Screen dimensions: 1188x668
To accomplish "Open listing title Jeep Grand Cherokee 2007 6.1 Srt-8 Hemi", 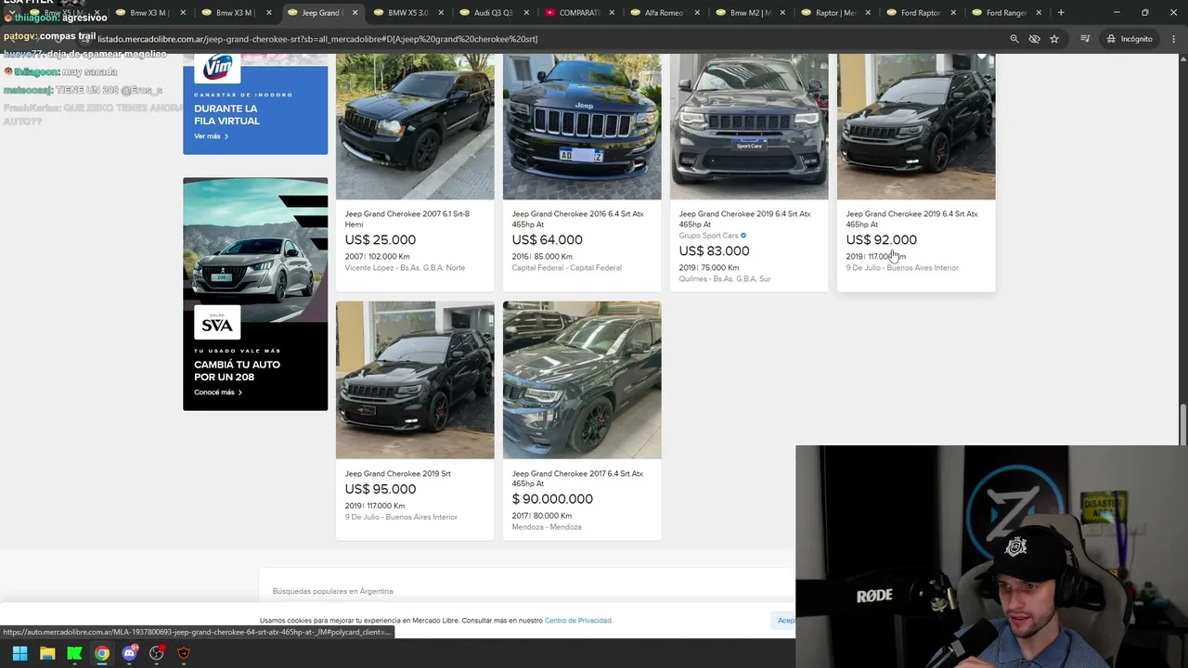I will [x=407, y=219].
